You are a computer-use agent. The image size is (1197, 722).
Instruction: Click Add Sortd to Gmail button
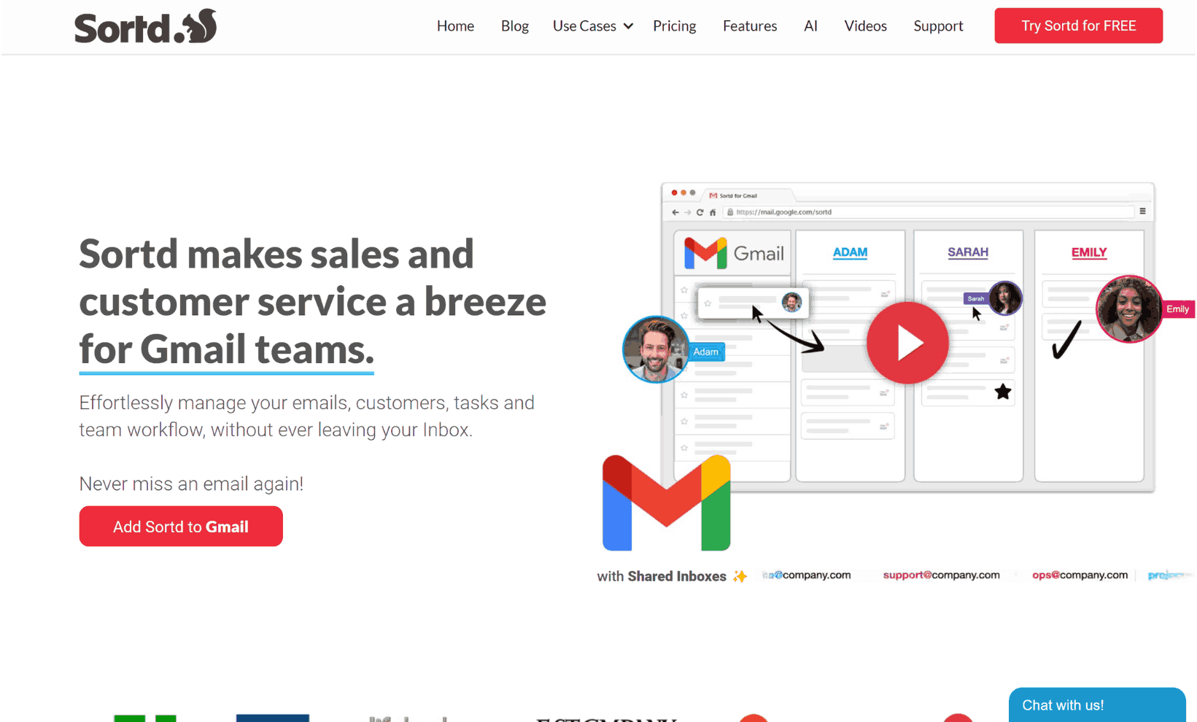point(181,526)
